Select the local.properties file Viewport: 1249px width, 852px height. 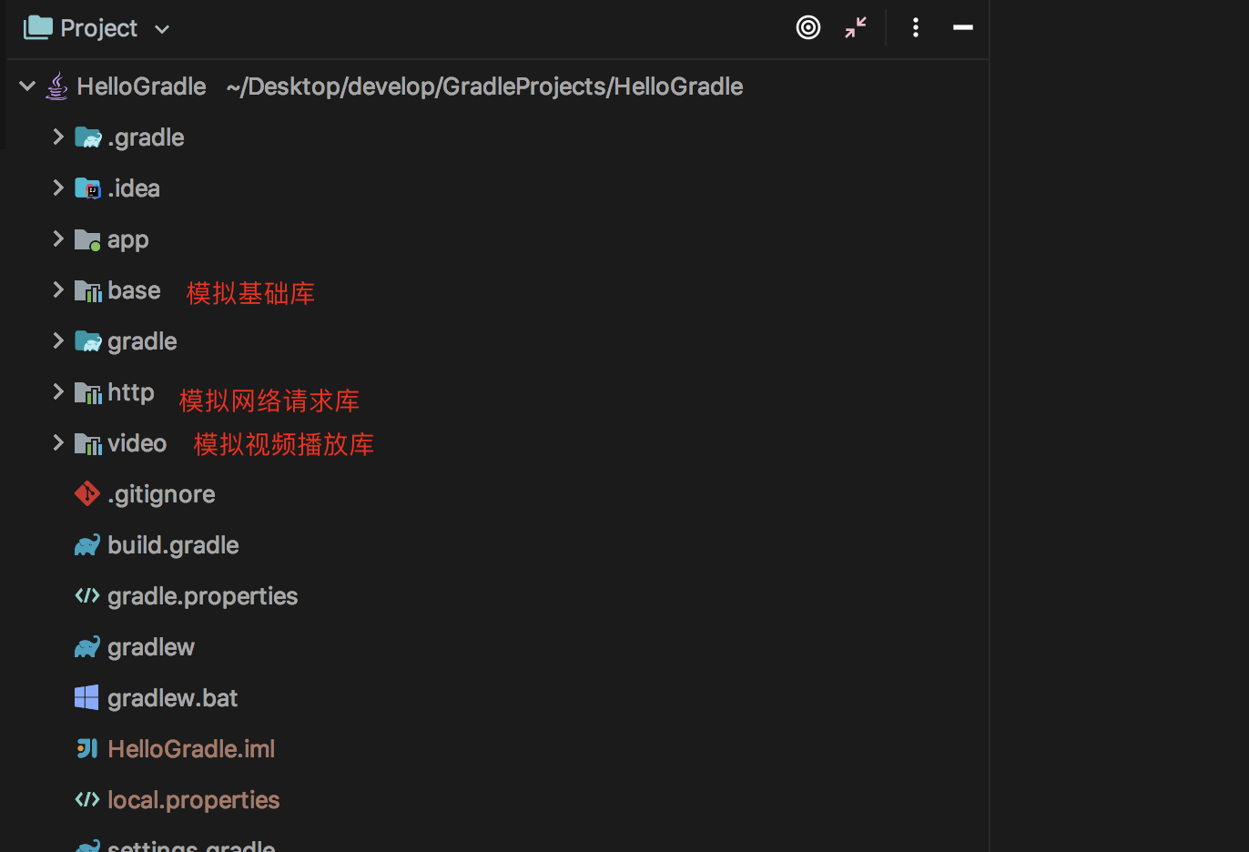(x=193, y=800)
